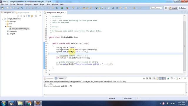Screen dimensions: 188x106
Task: Click the Quick Access field
Action: coord(156,8)
